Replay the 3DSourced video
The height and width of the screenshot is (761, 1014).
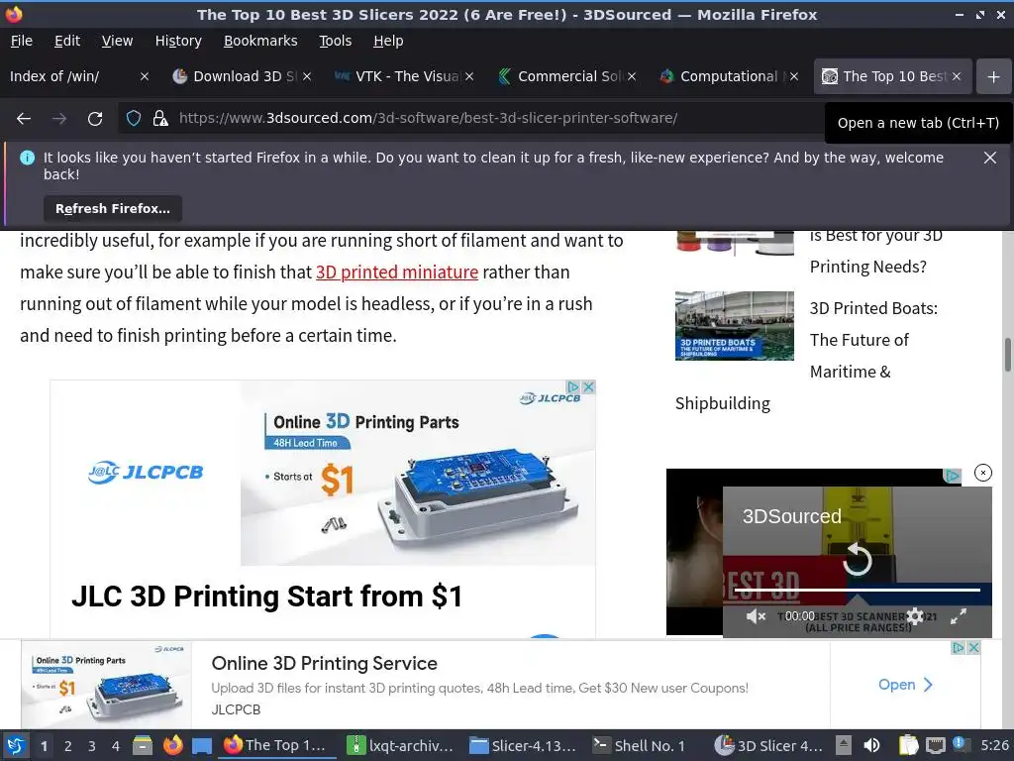coord(858,559)
